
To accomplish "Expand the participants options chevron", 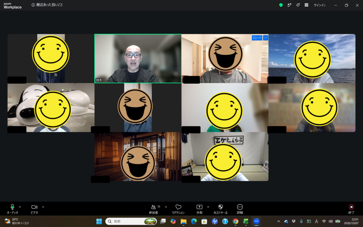I will pyautogui.click(x=166, y=207).
